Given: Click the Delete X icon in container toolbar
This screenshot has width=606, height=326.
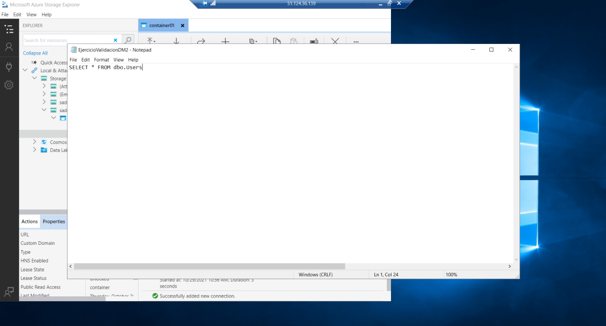Looking at the screenshot, I should tap(335, 41).
